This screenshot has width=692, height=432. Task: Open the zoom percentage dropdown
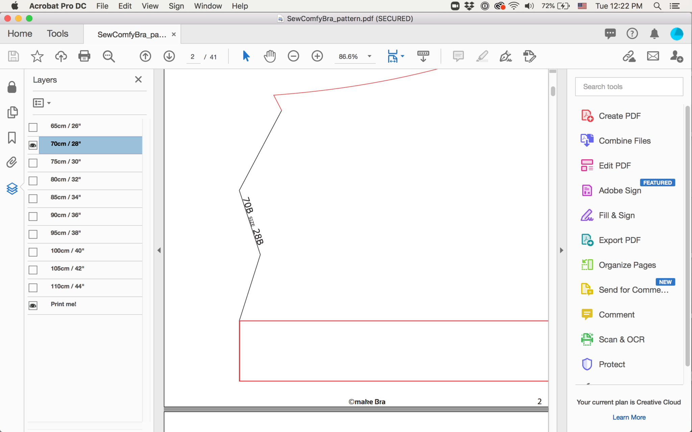pyautogui.click(x=369, y=56)
